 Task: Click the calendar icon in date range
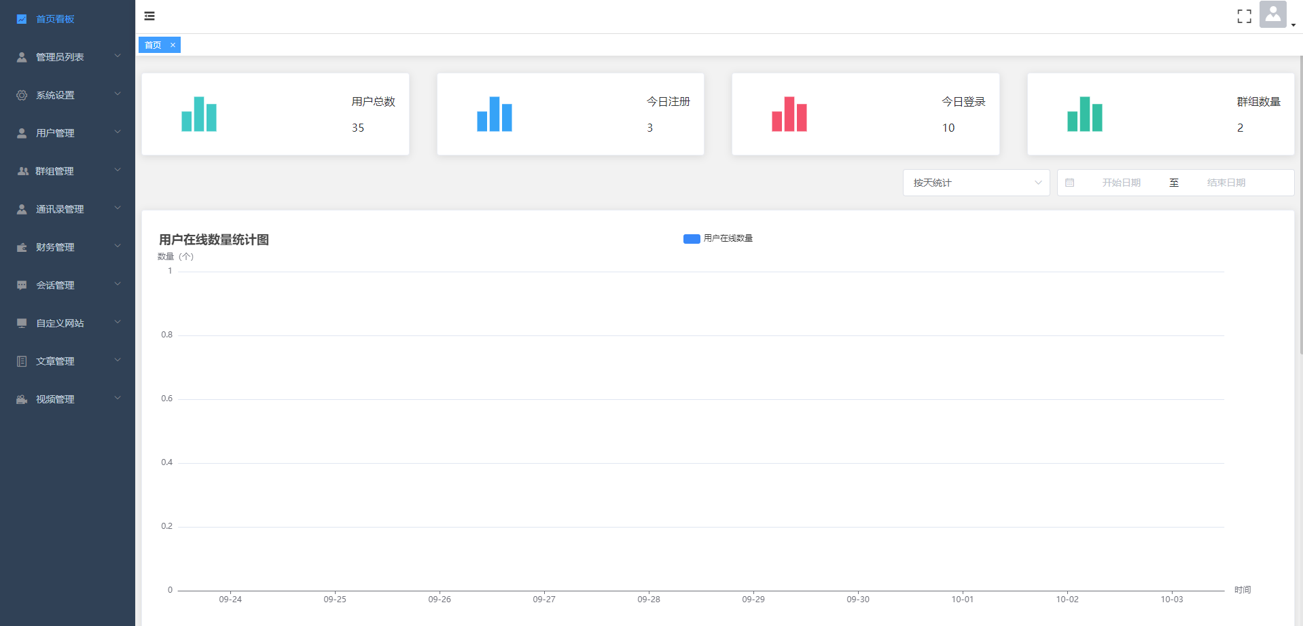tap(1069, 183)
